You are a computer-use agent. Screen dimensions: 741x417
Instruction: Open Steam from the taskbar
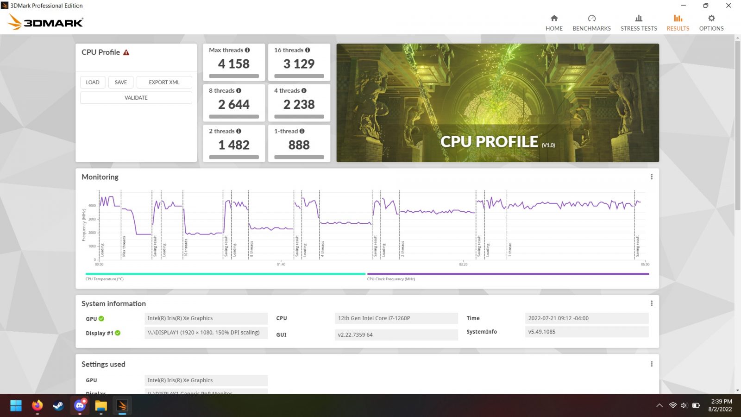(58, 405)
